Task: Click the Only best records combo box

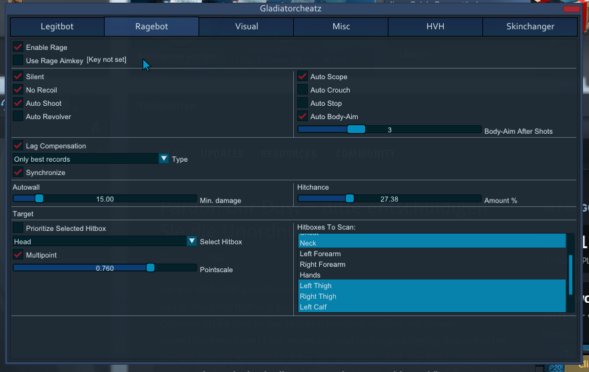Action: [x=85, y=159]
